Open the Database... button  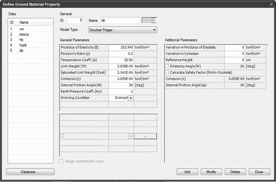(x=30, y=172)
